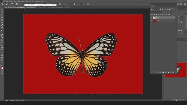Add a layer mask from Layers panel
Viewport: 187px width, 105px height.
click(x=163, y=72)
